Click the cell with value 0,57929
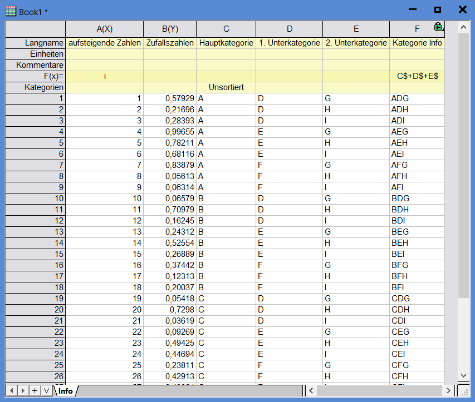The image size is (475, 402). tap(170, 98)
